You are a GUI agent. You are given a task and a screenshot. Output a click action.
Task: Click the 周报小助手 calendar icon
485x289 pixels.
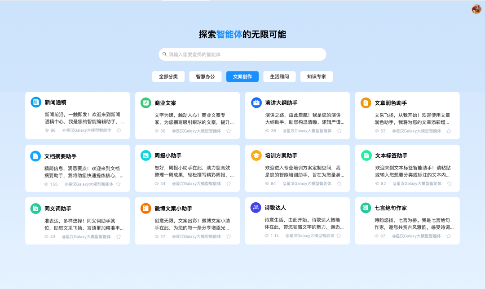pos(145,156)
